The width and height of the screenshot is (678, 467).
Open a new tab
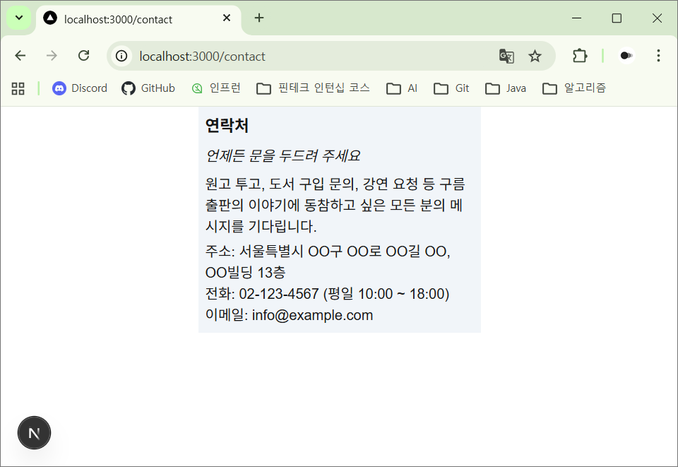(259, 18)
